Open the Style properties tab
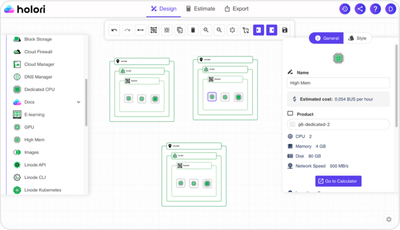Viewport: 400px width, 230px height. click(357, 39)
